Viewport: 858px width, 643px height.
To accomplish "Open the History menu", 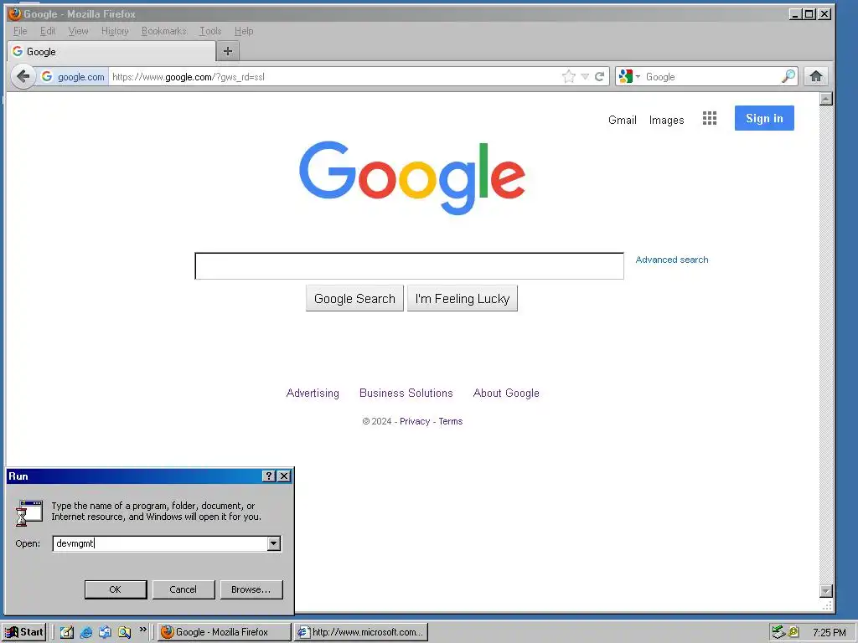I will point(115,31).
